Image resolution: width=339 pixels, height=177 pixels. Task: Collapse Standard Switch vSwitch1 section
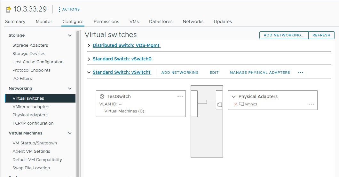pyautogui.click(x=89, y=73)
